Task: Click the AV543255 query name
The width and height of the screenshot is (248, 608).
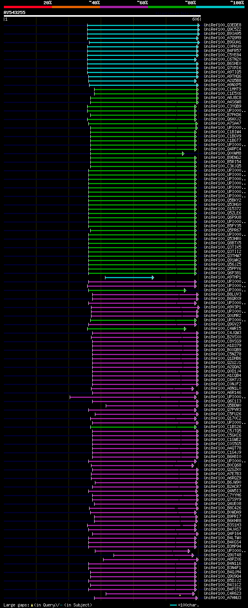Action: (x=15, y=12)
